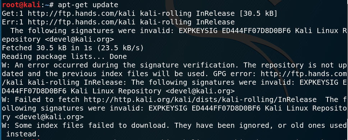348x140 pixels.
Task: Select the first ED444FF07D8D0BF6 key ID
Action: click(256, 31)
